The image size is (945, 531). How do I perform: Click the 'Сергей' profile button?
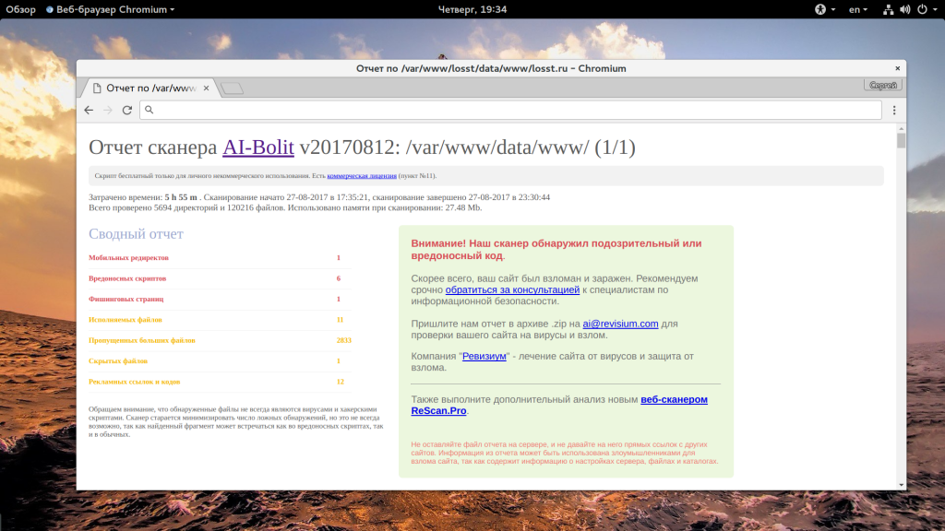point(883,85)
